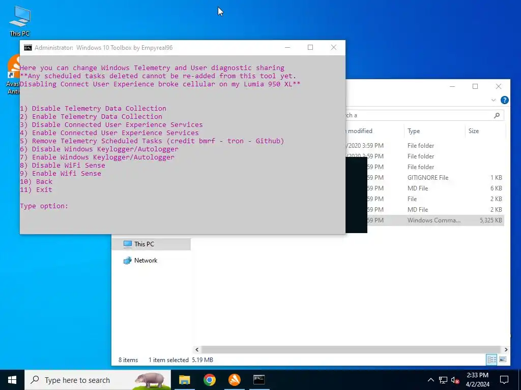This screenshot has width=521, height=390.
Task: Show hidden system tray icons
Action: (430, 380)
